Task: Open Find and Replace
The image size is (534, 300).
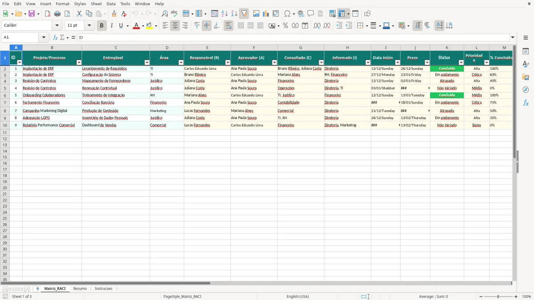Action: point(165,14)
